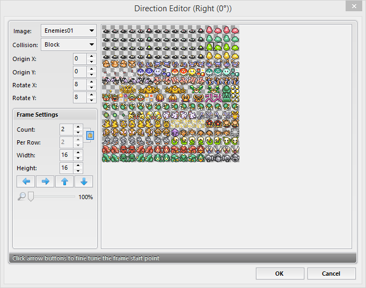Click into the Rotate X value field
Screen dimensions: 366x288
click(80, 85)
